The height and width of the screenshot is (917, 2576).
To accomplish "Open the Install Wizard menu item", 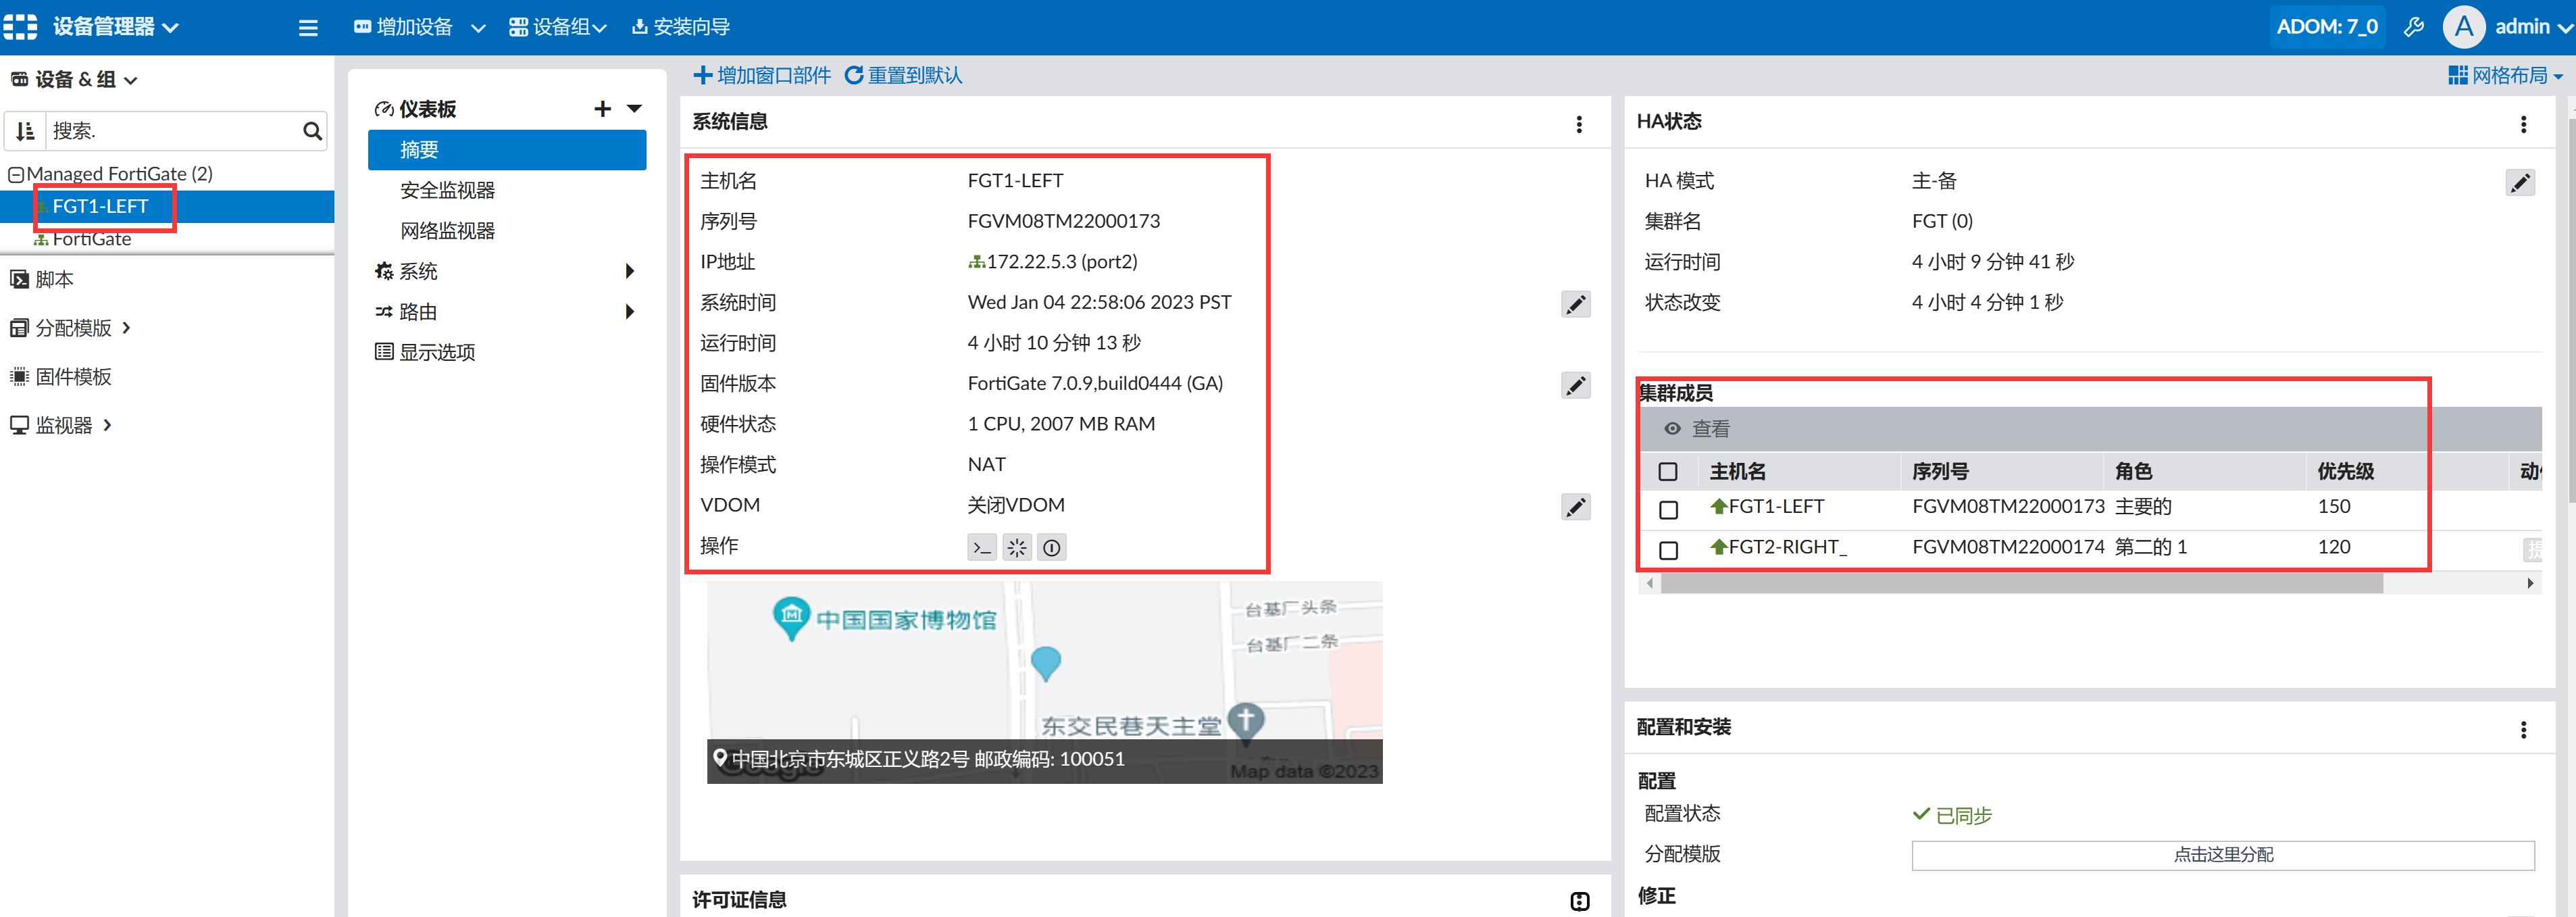I will coord(680,27).
